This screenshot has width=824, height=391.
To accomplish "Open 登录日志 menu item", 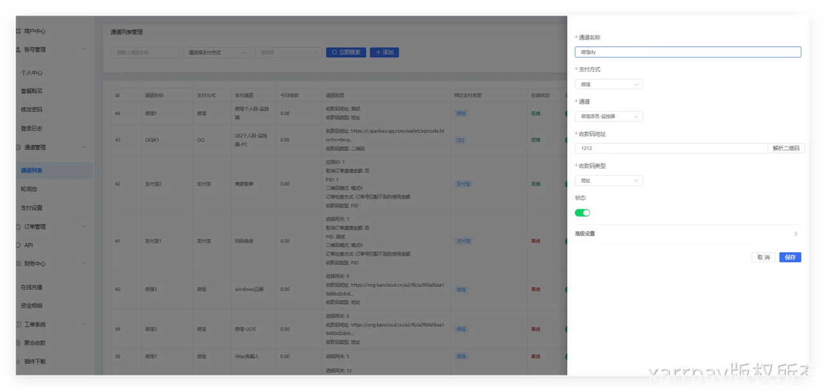I will pyautogui.click(x=32, y=128).
